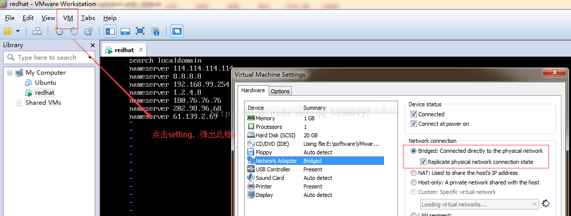Click the Send Ctrl+Alt+Del toolbar icon

(x=37, y=32)
